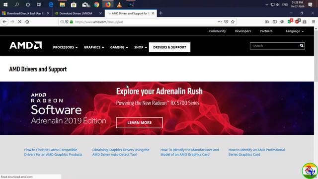Launch Google Chrome from the taskbar

96,4
